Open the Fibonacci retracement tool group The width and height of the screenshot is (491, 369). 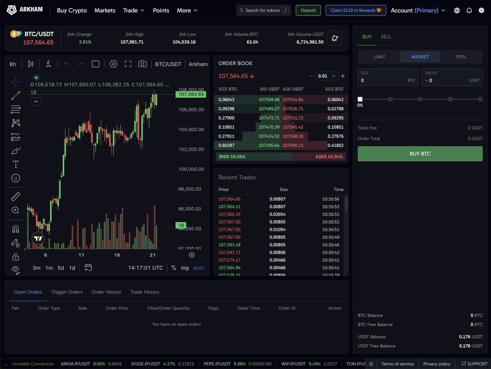(16, 109)
